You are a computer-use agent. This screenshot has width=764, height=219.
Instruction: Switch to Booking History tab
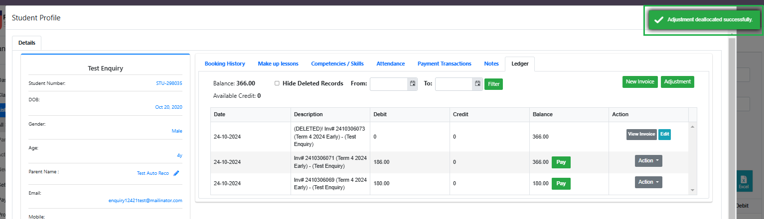(225, 64)
